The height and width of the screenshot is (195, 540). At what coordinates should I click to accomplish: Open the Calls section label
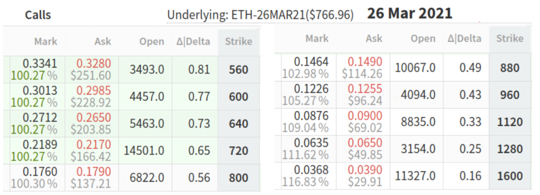click(x=38, y=15)
